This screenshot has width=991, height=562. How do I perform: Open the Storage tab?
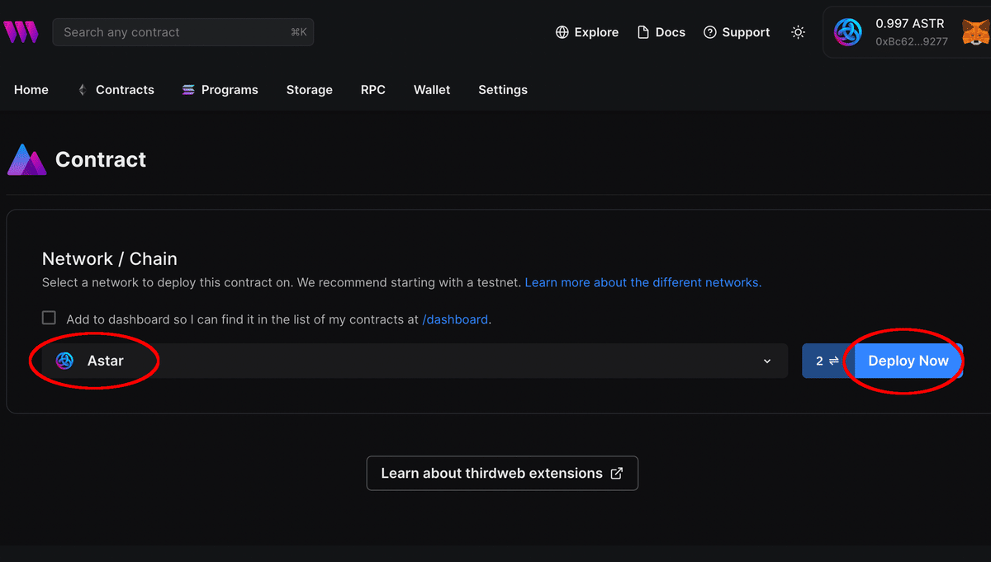pyautogui.click(x=310, y=90)
